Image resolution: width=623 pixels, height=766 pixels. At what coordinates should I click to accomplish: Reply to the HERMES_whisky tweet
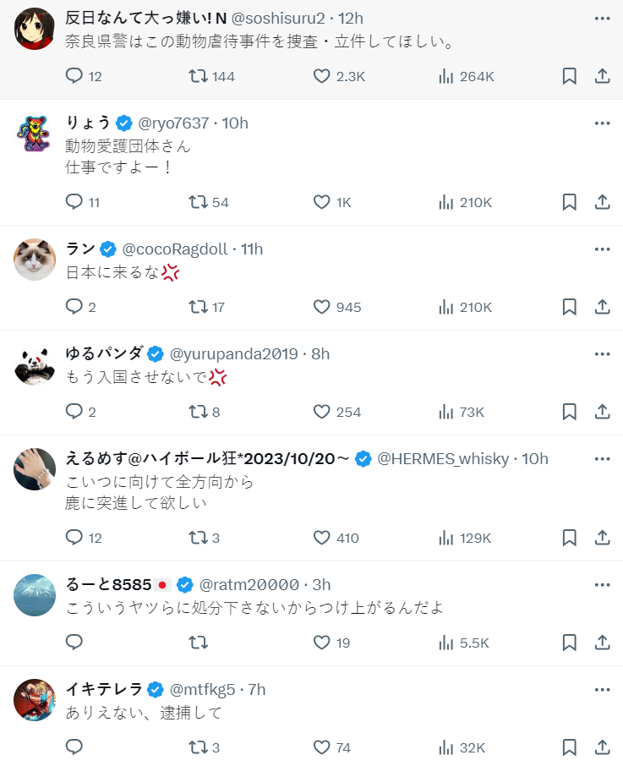coord(74,538)
